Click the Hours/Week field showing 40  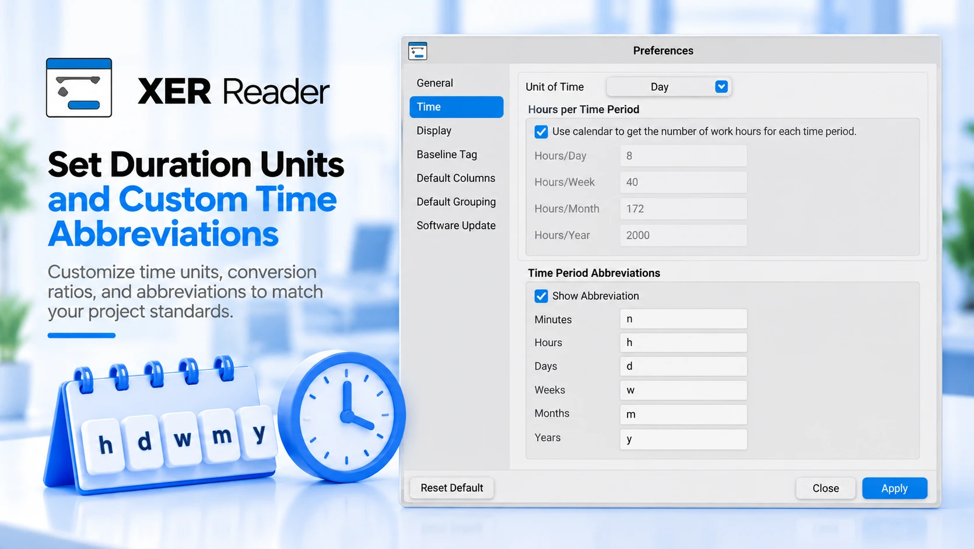[x=684, y=182]
